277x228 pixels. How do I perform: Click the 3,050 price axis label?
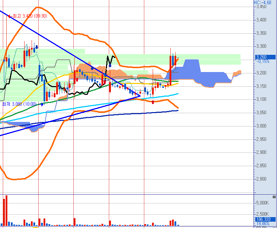coord(261,112)
